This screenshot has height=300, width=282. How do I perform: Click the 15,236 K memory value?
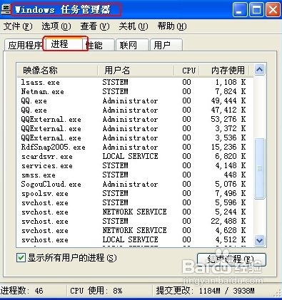coord(228,147)
